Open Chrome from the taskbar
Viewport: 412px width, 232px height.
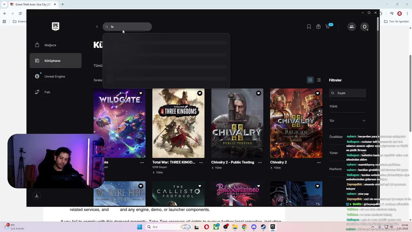coord(244,227)
